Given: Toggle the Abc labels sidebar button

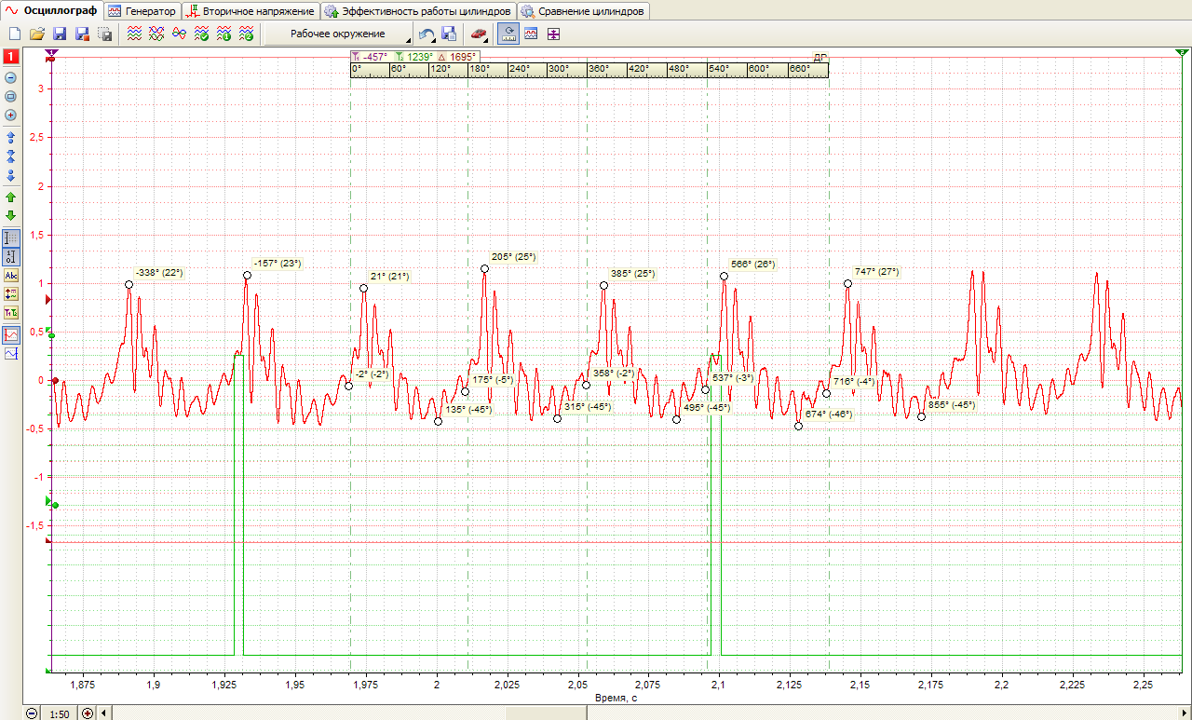Looking at the screenshot, I should pyautogui.click(x=11, y=276).
